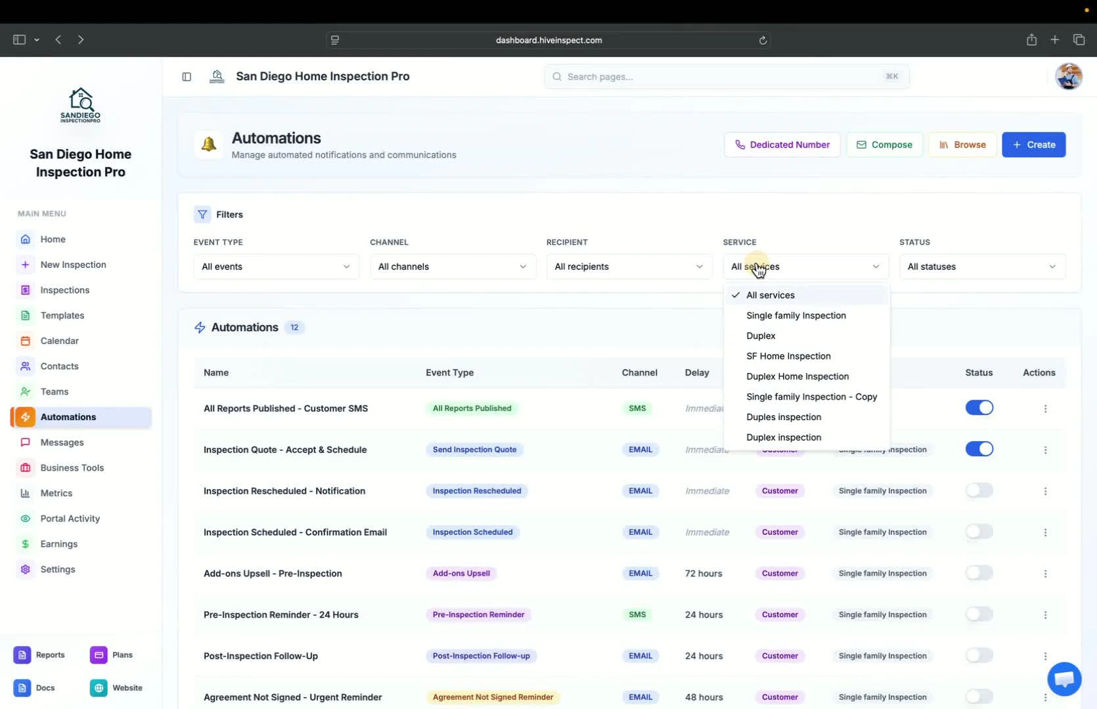
Task: Select the Calendar icon in sidebar
Action: 25,341
